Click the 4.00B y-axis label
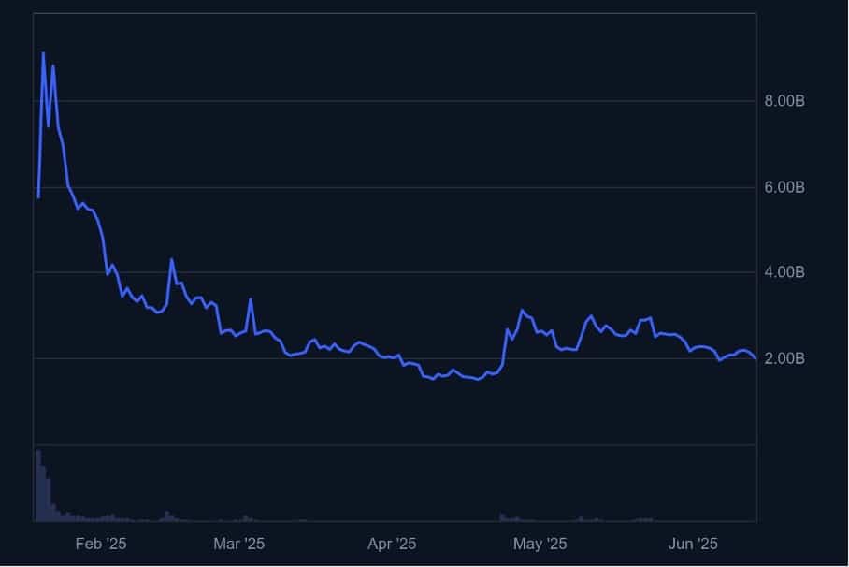 point(784,272)
